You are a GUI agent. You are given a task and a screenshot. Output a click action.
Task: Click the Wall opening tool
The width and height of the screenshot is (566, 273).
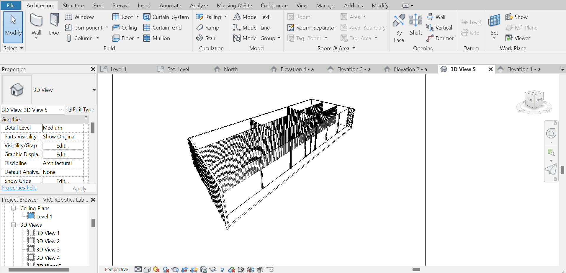pos(436,17)
